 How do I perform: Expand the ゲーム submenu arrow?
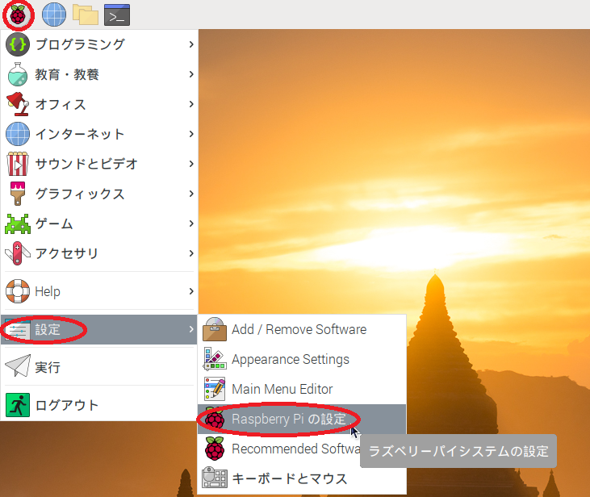(x=191, y=223)
